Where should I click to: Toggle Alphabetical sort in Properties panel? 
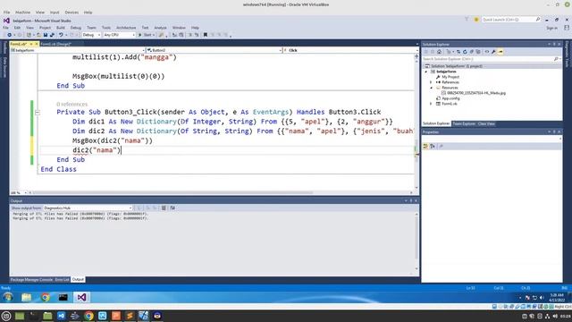433,147
